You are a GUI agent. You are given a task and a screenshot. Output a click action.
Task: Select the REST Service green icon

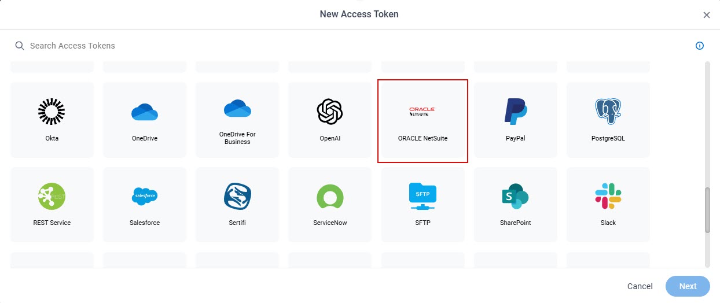pos(52,196)
